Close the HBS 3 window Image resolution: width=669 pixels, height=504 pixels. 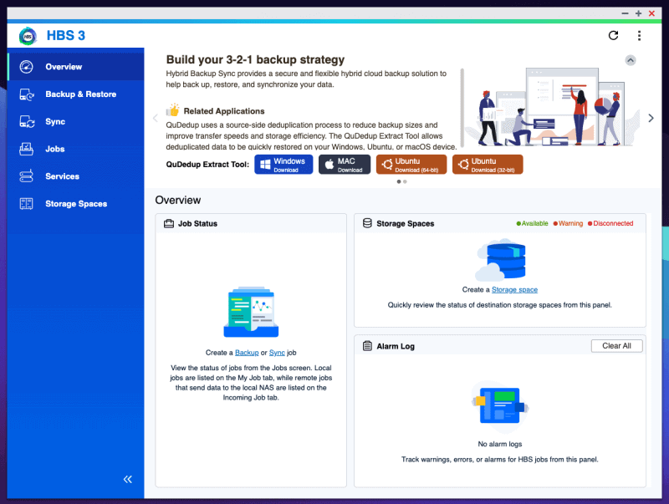[x=651, y=13]
